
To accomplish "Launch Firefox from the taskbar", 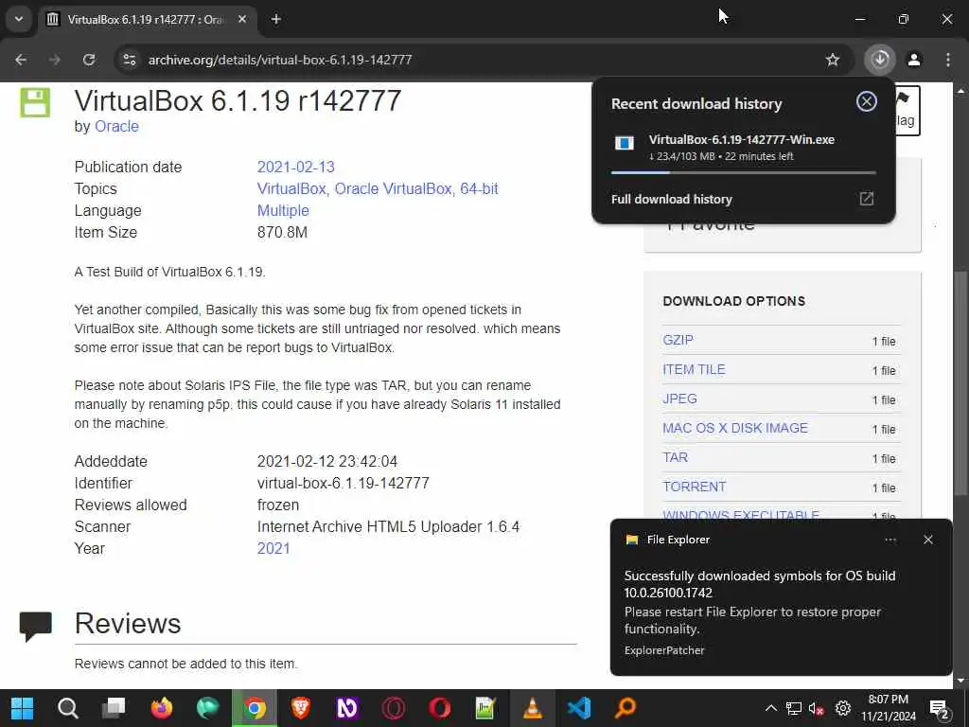I will (161, 708).
